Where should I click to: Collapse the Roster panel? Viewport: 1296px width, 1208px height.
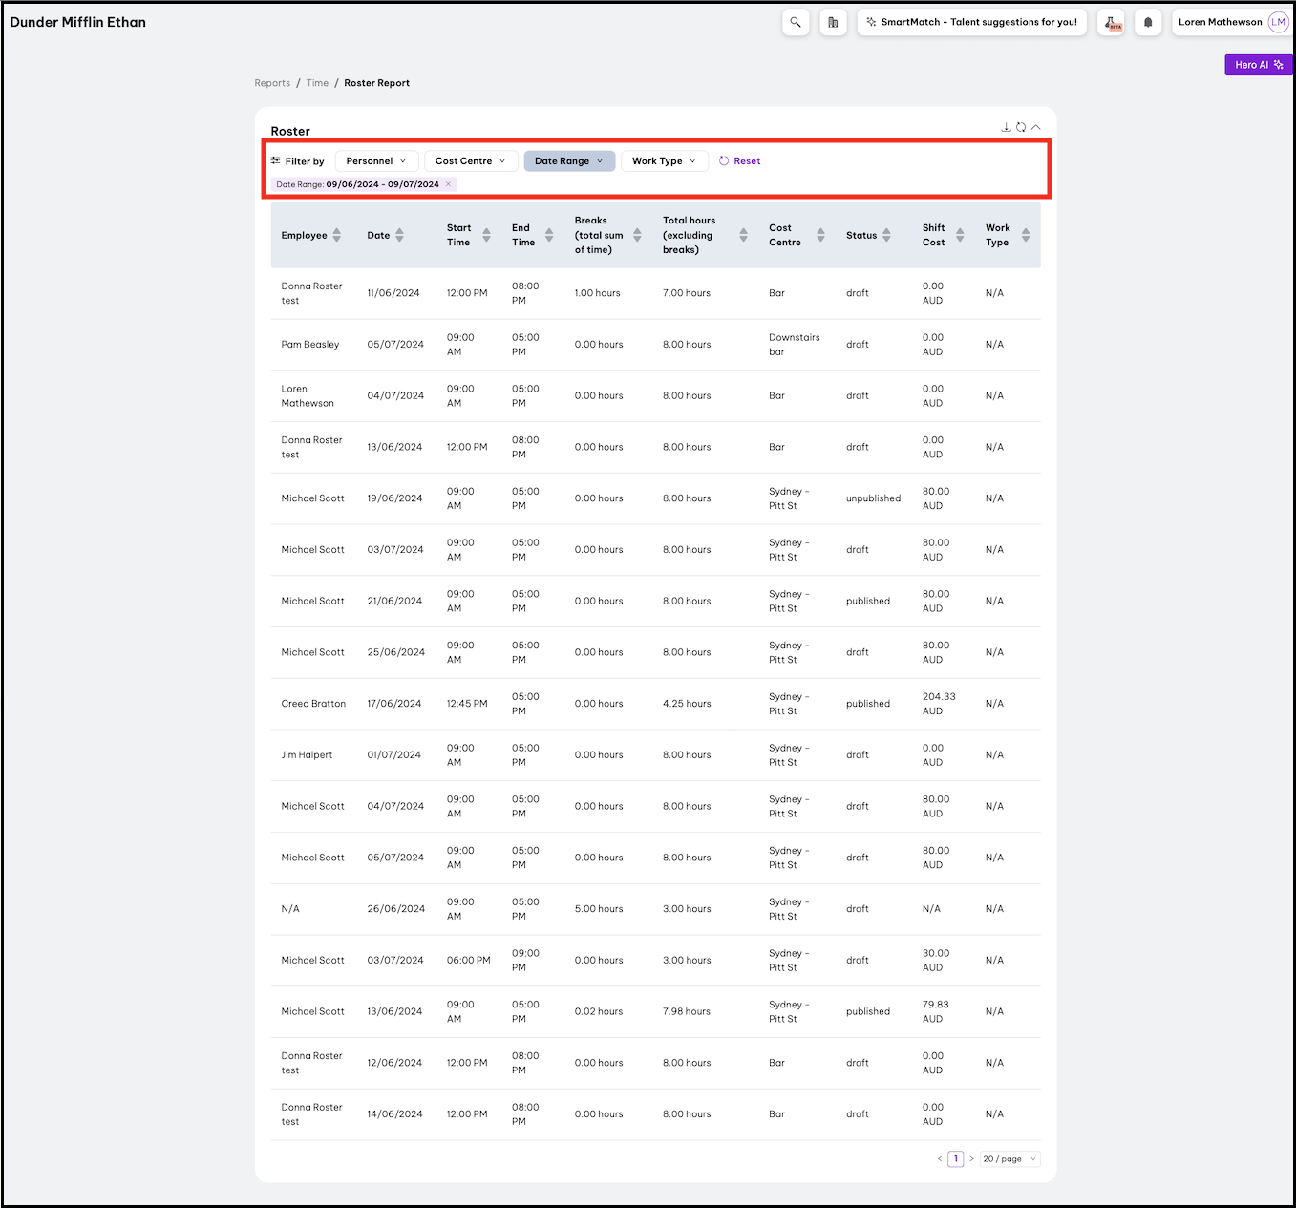click(1036, 127)
